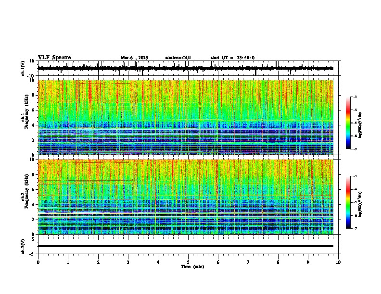Click the "station=OUI" header label

[178, 58]
